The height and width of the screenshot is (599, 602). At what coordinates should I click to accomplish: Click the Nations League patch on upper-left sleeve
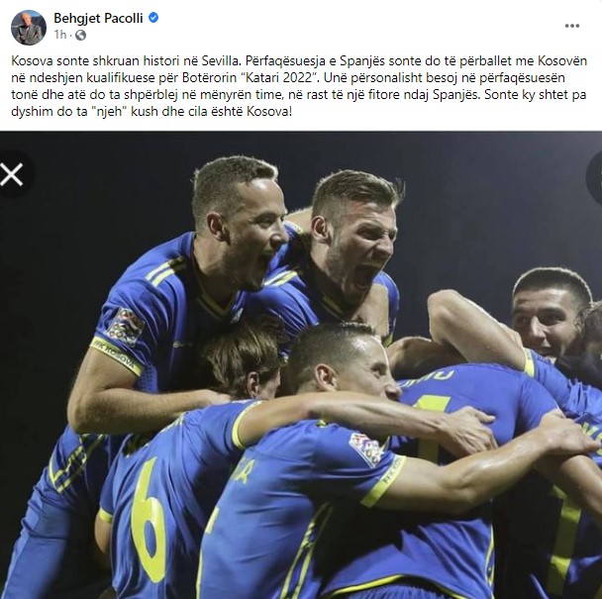pos(126,327)
